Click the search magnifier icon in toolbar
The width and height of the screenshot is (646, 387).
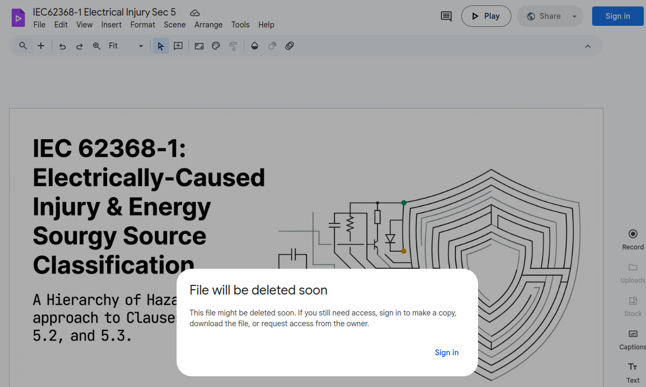click(23, 46)
